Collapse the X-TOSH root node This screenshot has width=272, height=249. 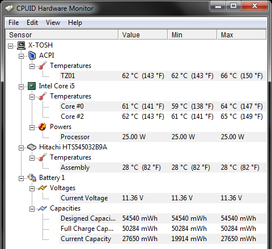11,46
